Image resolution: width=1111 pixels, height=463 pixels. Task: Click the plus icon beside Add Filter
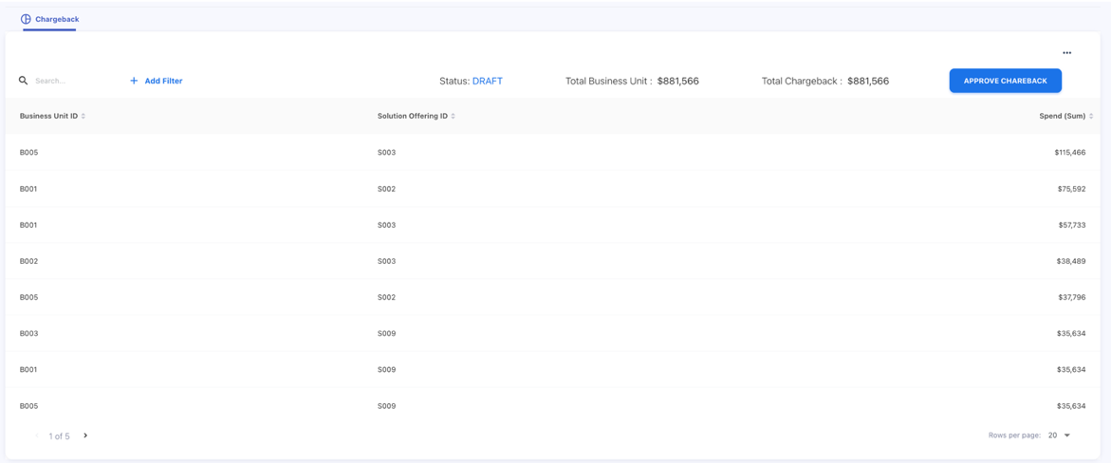134,81
